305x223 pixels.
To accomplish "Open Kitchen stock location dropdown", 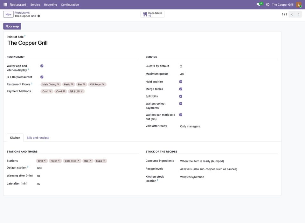I will [229, 177].
